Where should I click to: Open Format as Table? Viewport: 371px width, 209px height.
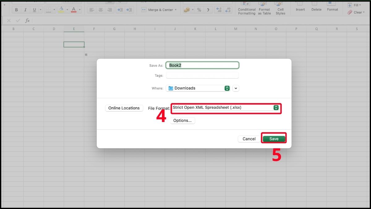(264, 8)
